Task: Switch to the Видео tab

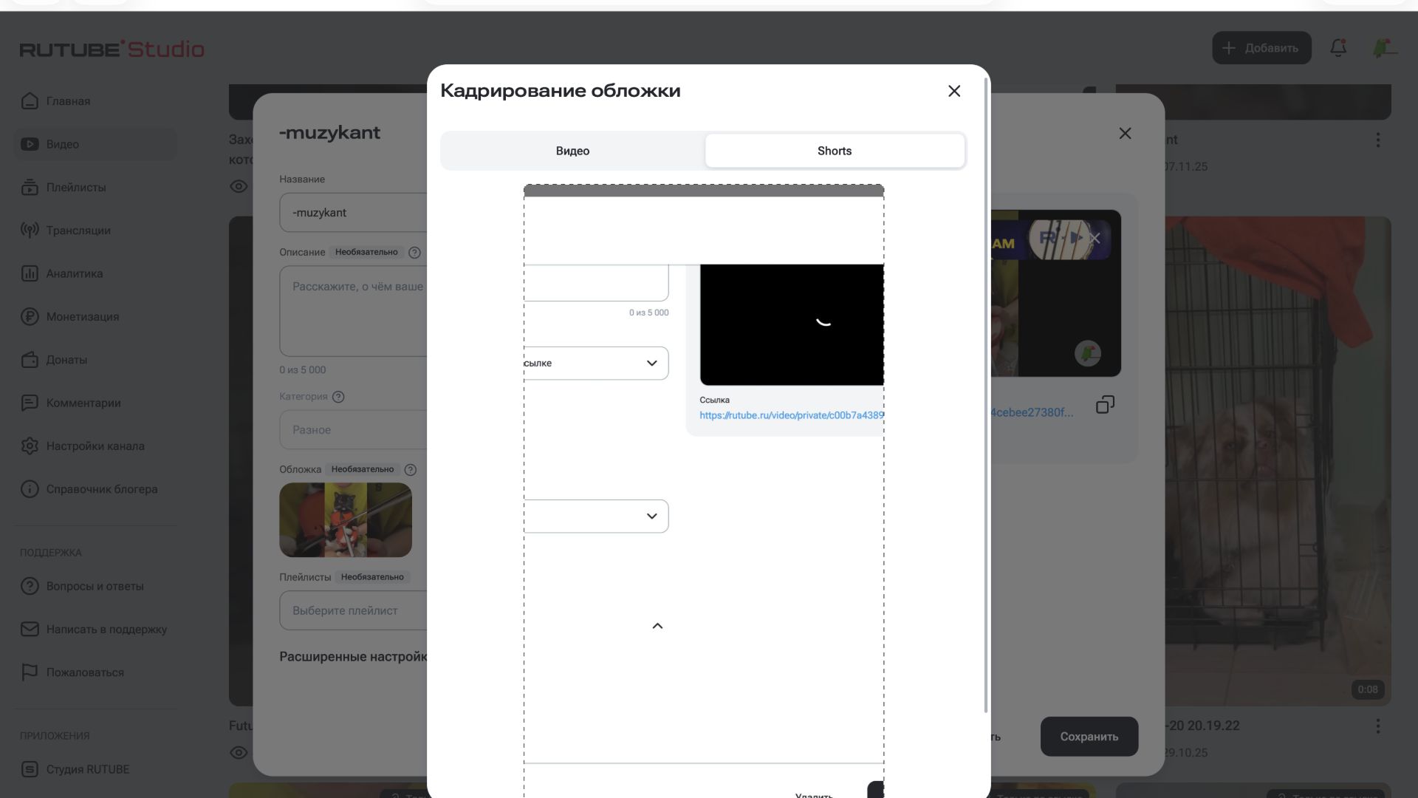Action: click(x=572, y=151)
